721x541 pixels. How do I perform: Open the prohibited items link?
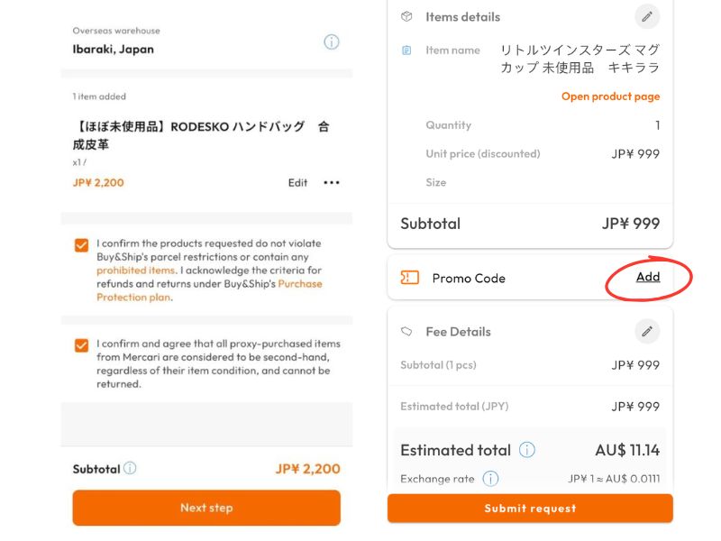(x=135, y=270)
